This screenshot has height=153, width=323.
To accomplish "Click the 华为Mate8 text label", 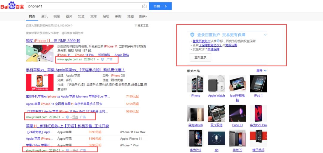I will pyautogui.click(x=196, y=125).
